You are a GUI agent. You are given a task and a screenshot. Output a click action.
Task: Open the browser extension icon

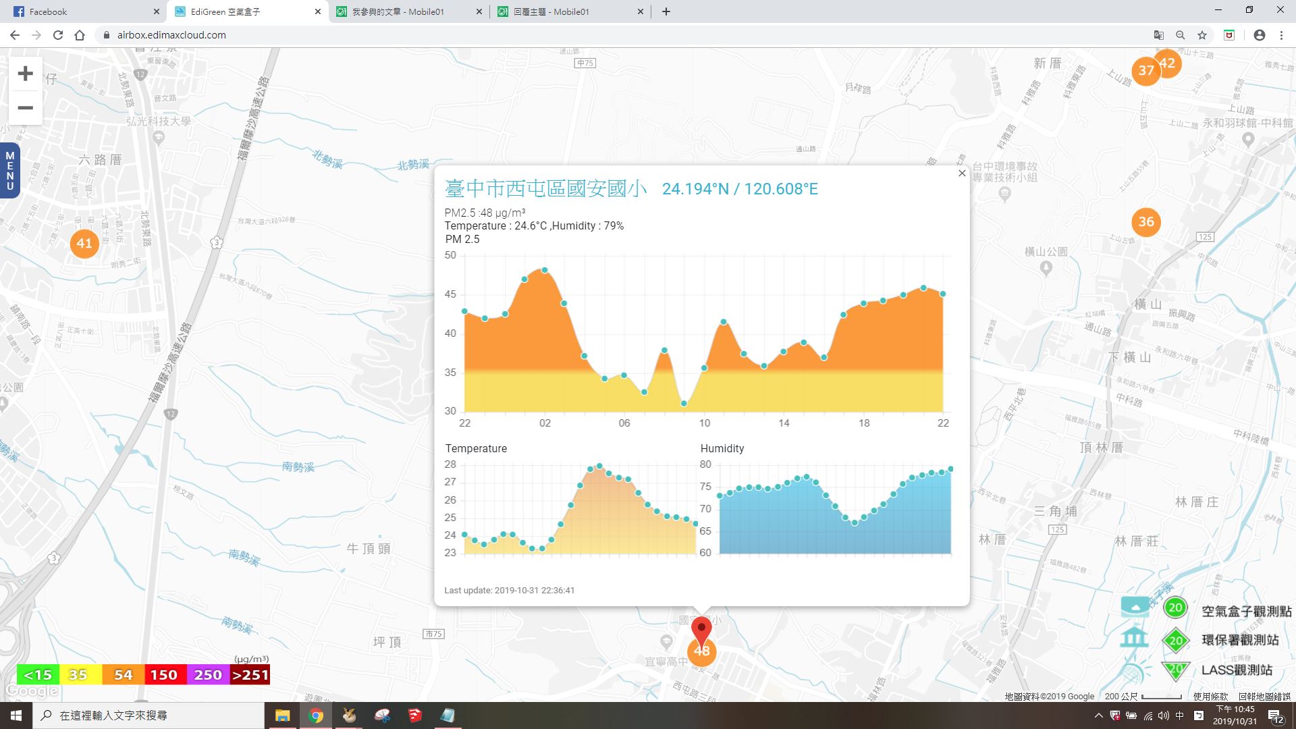(x=1229, y=35)
